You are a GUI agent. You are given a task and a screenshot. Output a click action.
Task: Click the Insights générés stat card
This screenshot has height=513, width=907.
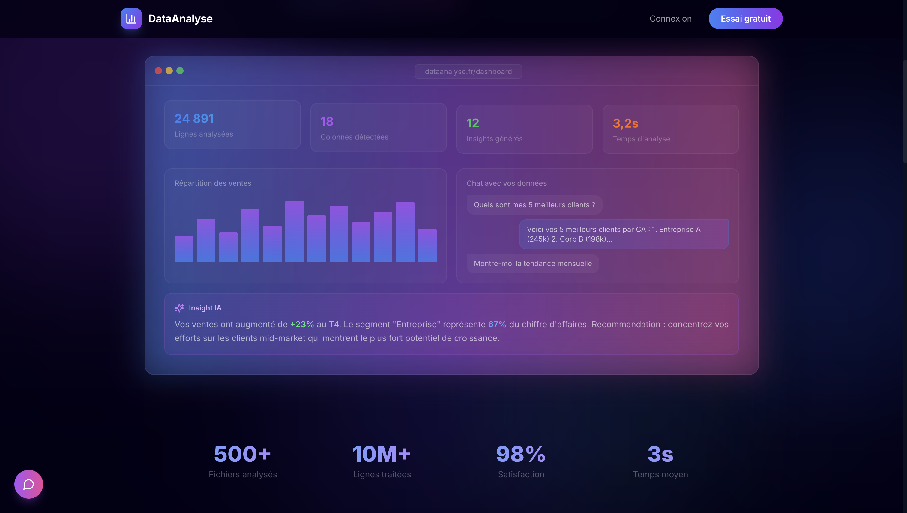point(524,129)
